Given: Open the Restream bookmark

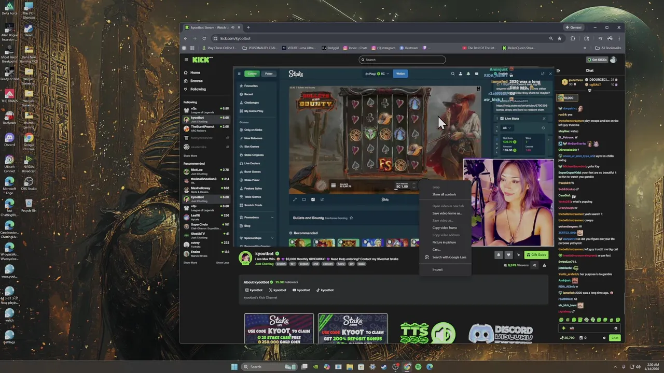Looking at the screenshot, I should (409, 48).
